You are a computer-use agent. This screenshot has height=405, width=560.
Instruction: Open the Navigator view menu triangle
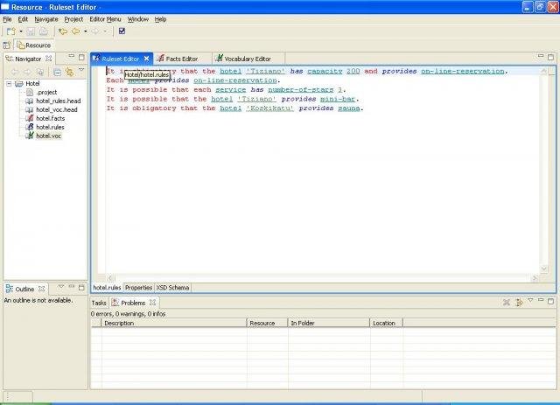coord(81,70)
